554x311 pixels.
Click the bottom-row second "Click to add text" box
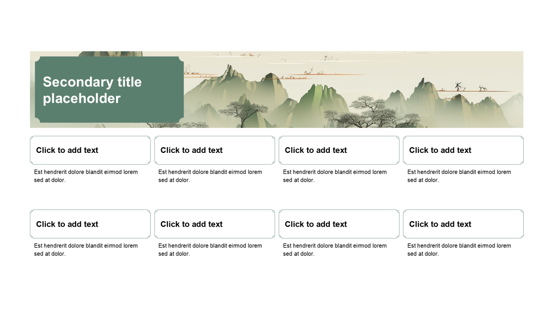(x=215, y=224)
